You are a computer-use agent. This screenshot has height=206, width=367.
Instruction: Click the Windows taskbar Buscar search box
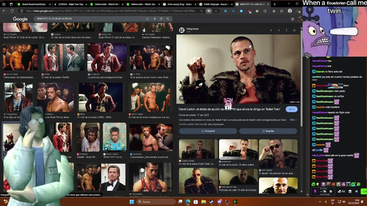pos(156,202)
